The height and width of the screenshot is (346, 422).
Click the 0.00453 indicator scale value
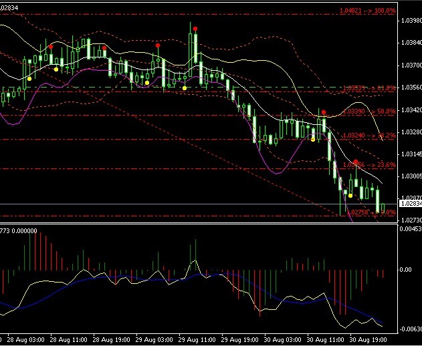pos(411,229)
